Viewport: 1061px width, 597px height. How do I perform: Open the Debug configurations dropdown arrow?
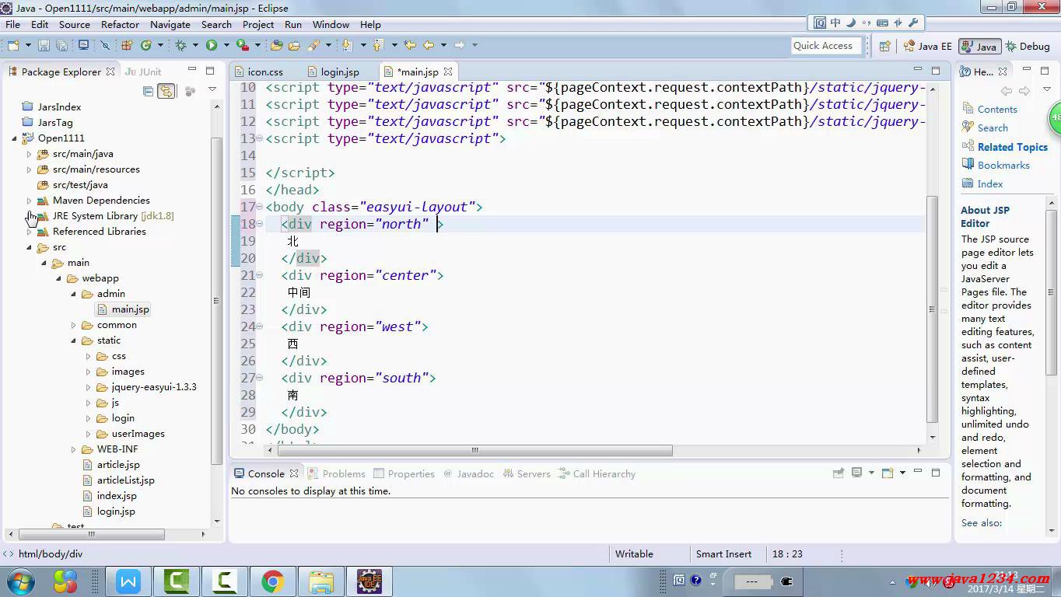(x=195, y=45)
